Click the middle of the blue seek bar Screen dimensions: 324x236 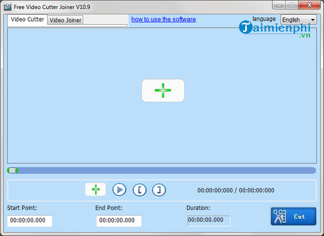[162, 171]
